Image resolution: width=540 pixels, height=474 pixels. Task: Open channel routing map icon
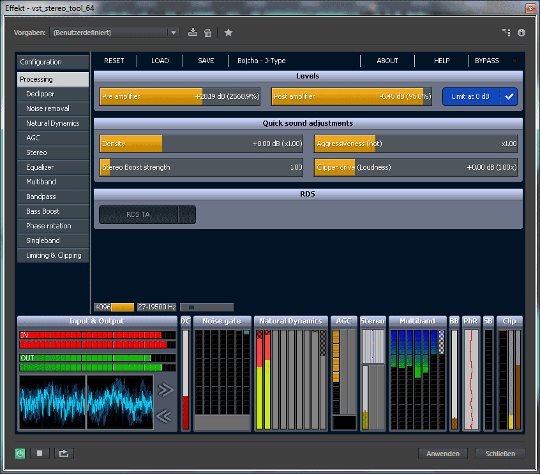pos(506,33)
